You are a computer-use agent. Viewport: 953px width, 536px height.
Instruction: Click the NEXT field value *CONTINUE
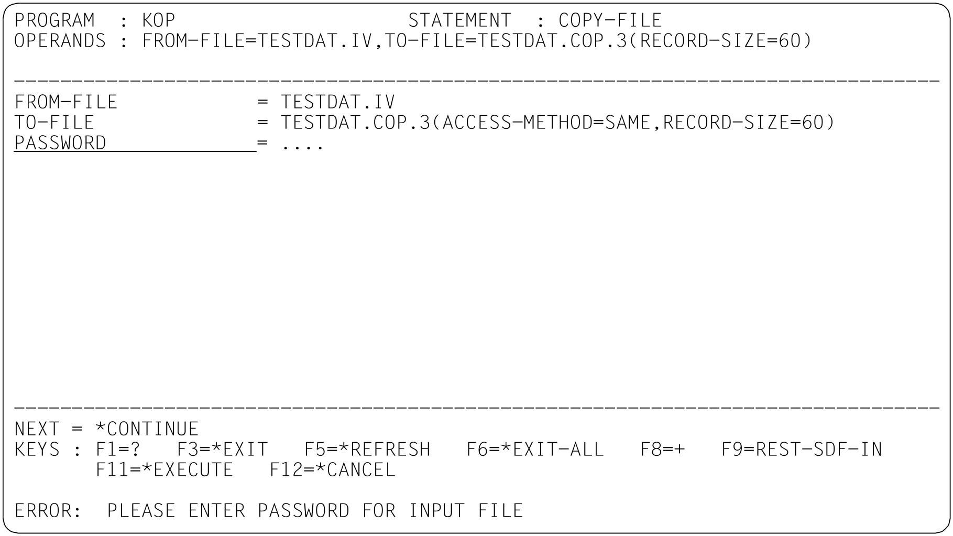147,429
